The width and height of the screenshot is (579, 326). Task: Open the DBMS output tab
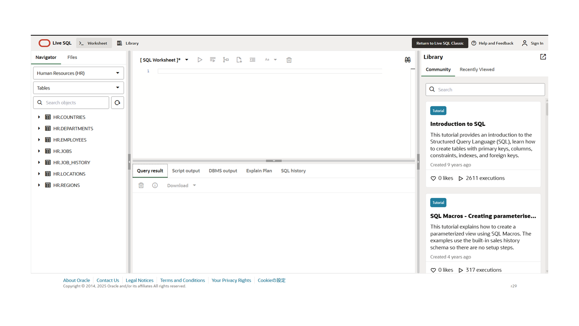click(x=223, y=171)
